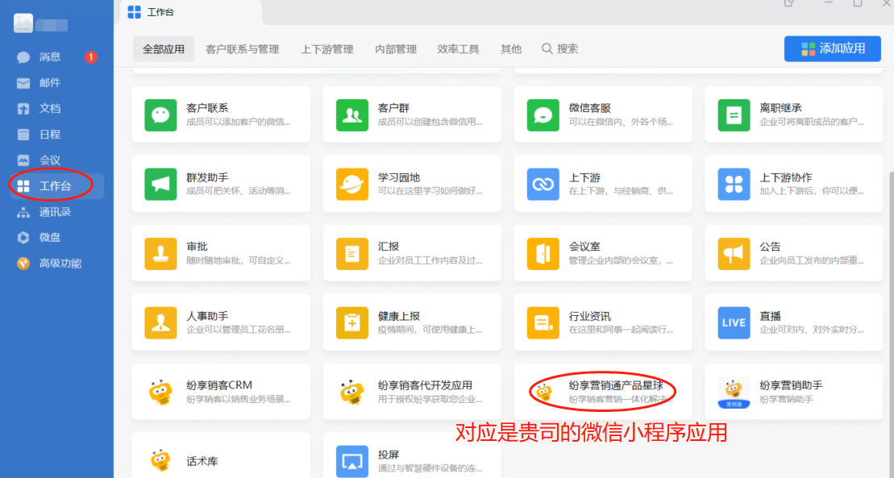Launch the 客户群 app icon
The width and height of the screenshot is (894, 478).
[351, 114]
